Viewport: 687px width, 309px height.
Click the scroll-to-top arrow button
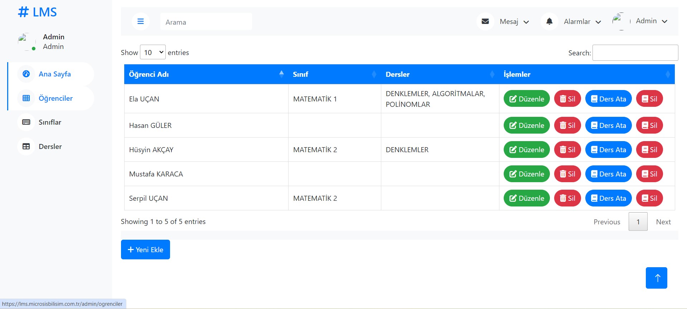[656, 278]
